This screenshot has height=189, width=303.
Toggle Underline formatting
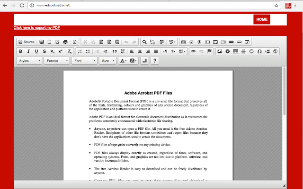click(x=36, y=52)
